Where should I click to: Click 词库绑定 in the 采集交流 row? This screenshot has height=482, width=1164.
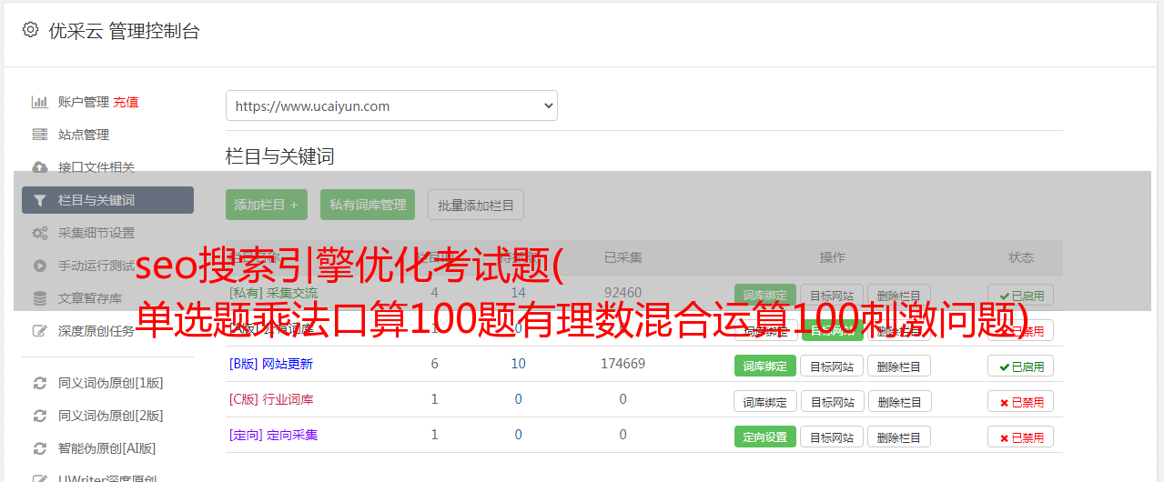click(765, 295)
